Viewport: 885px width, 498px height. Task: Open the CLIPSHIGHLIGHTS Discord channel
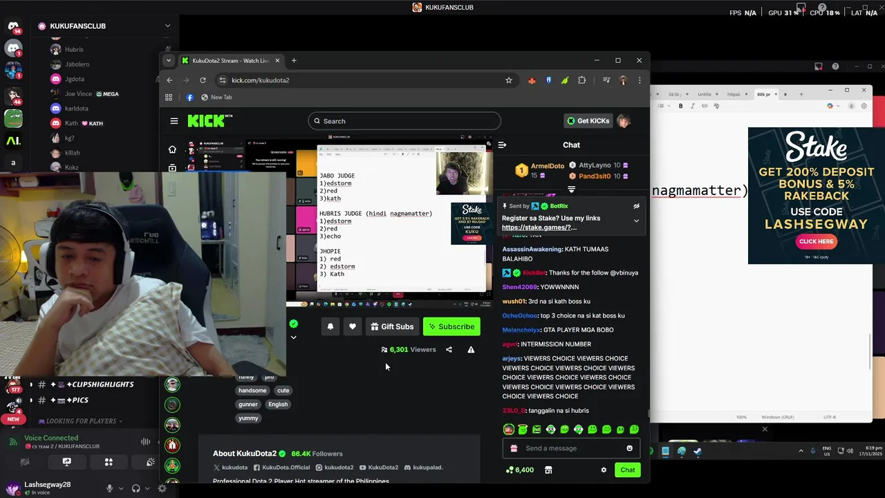click(86, 385)
